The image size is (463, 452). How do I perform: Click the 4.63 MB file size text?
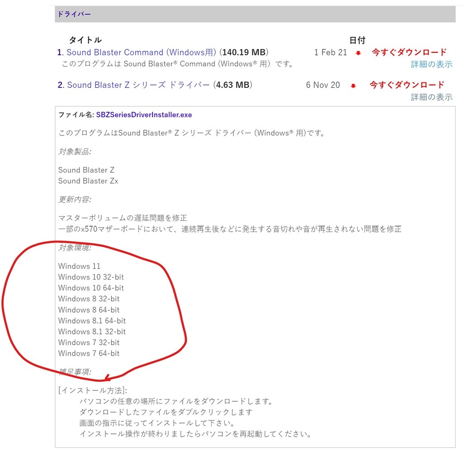click(x=233, y=85)
